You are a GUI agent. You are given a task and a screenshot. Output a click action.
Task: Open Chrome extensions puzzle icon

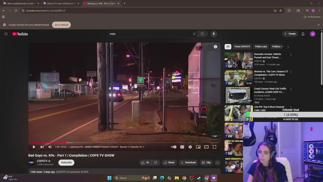coord(289,11)
